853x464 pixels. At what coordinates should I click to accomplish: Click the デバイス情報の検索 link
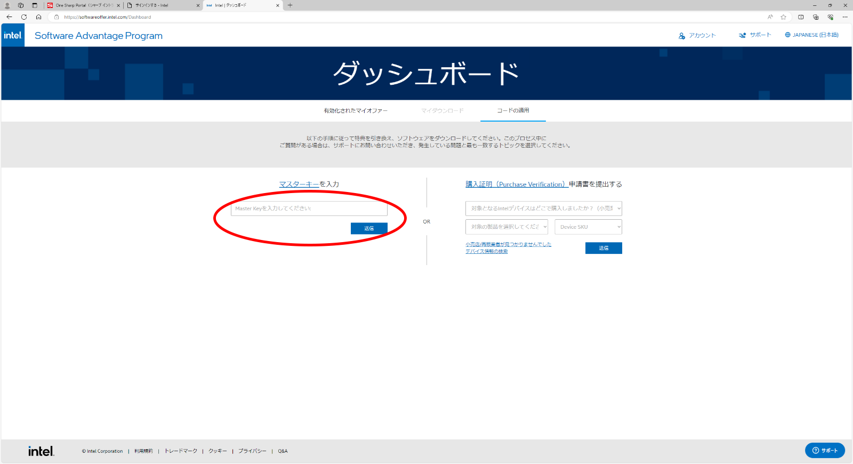point(487,251)
